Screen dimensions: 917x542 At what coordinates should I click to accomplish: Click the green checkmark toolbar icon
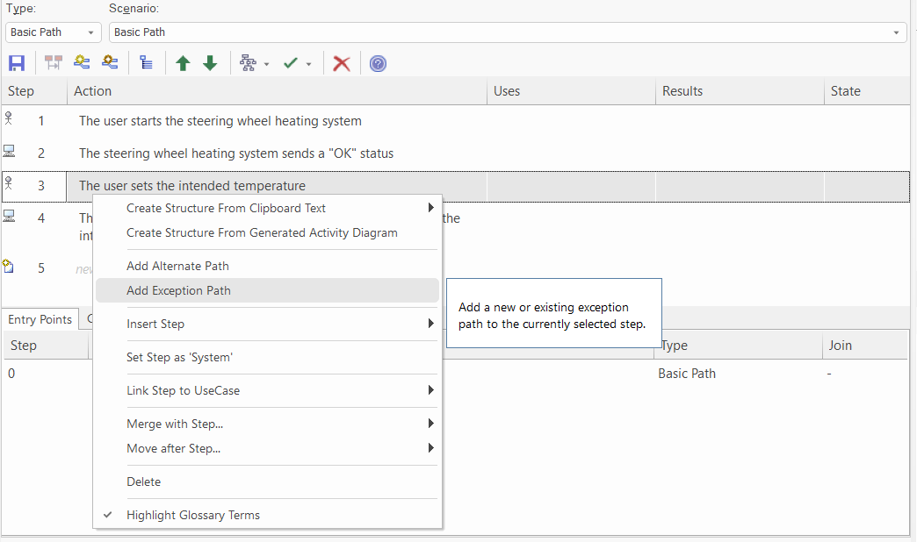coord(291,63)
